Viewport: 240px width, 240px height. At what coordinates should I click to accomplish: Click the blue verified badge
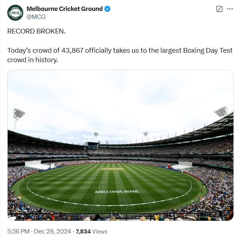(x=108, y=9)
